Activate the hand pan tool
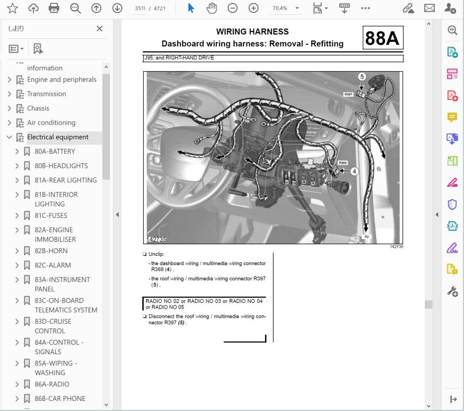This screenshot has width=464, height=411. pyautogui.click(x=212, y=8)
